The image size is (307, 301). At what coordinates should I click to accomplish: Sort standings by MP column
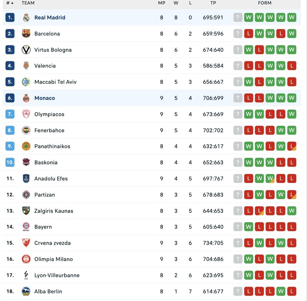coord(162,3)
